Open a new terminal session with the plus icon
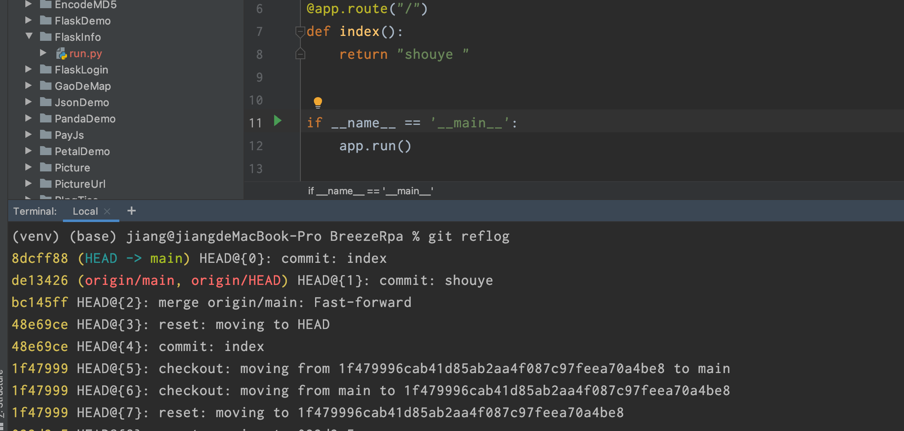904x431 pixels. tap(131, 211)
